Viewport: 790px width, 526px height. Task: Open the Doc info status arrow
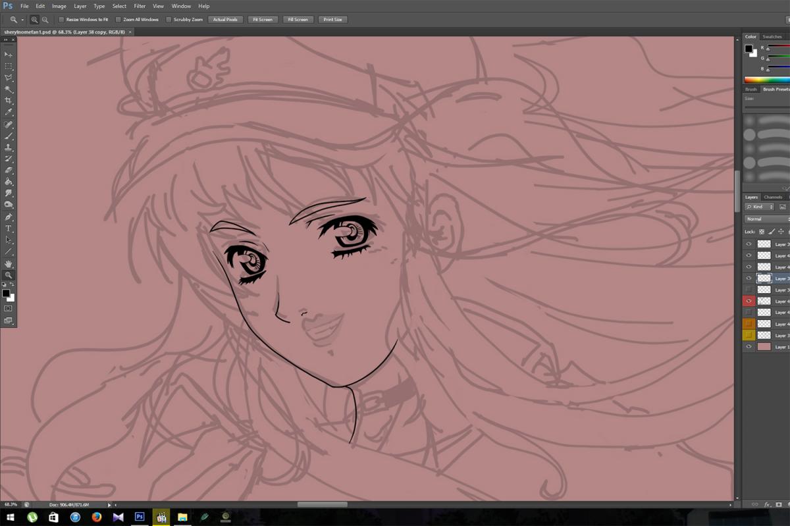point(109,505)
